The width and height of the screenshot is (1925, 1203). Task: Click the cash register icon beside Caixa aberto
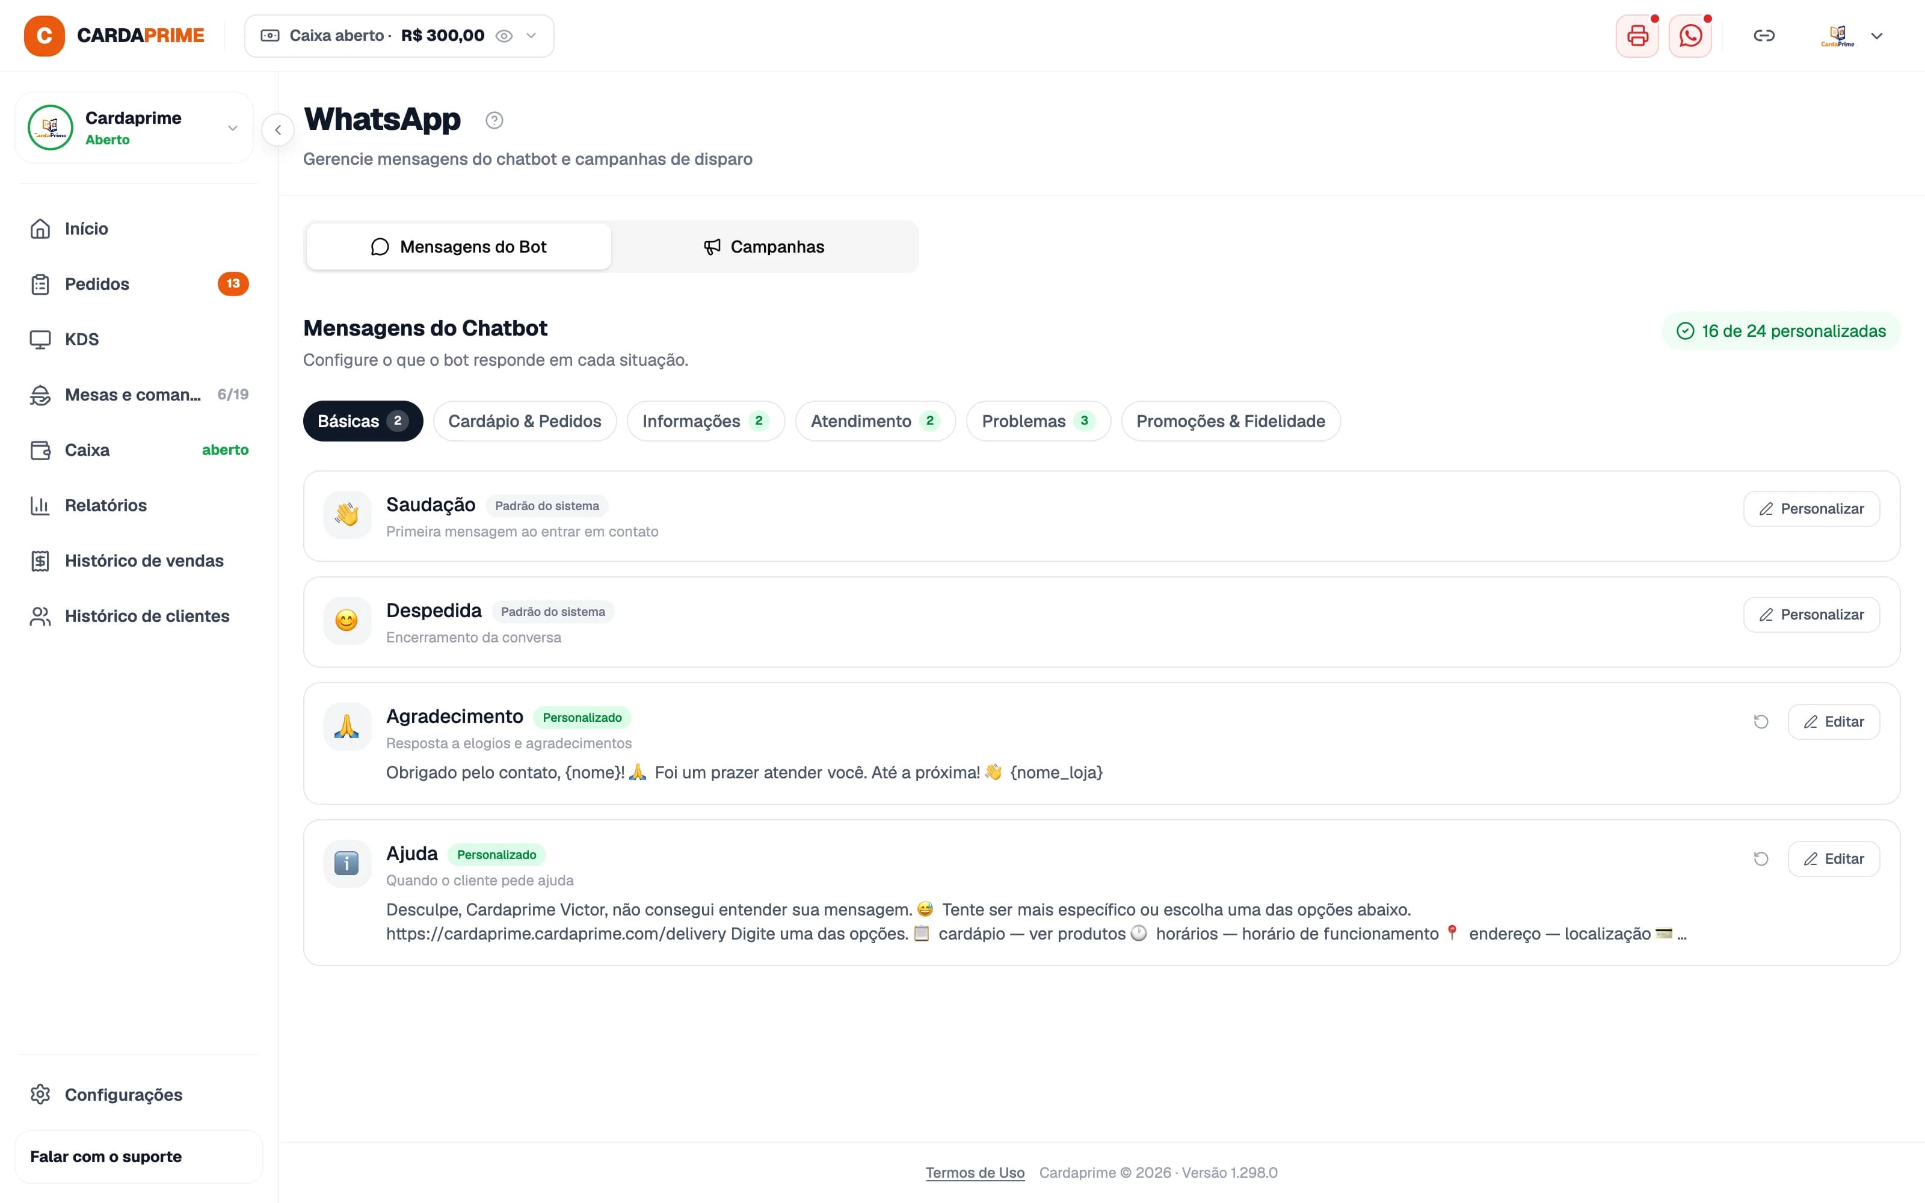[x=269, y=36]
